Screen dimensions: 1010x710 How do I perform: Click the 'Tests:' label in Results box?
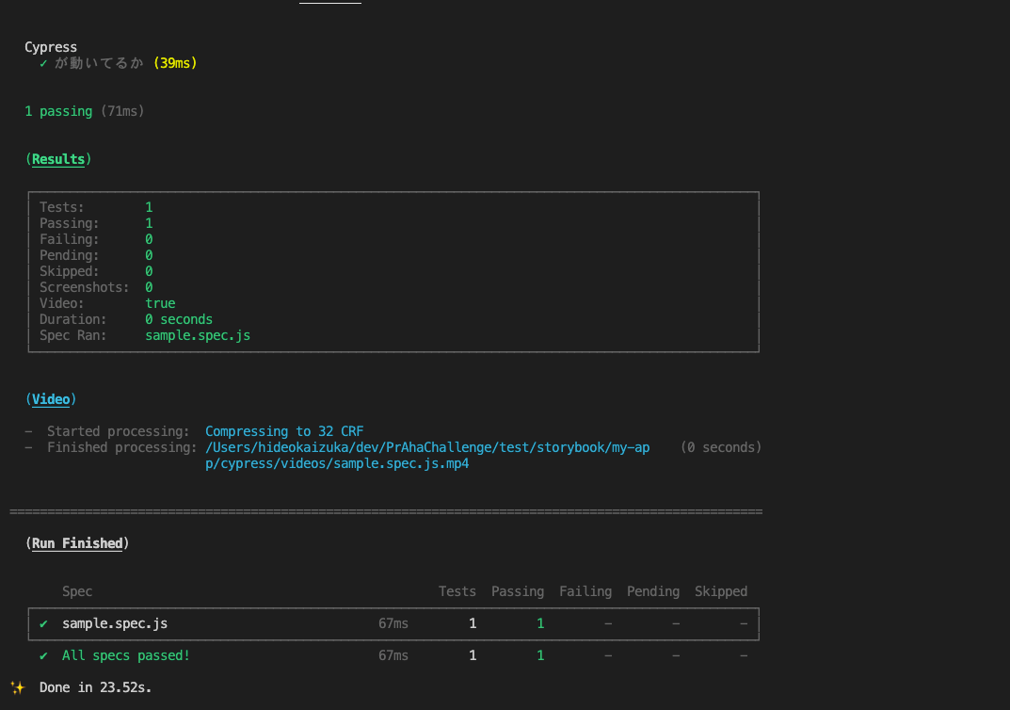click(62, 207)
